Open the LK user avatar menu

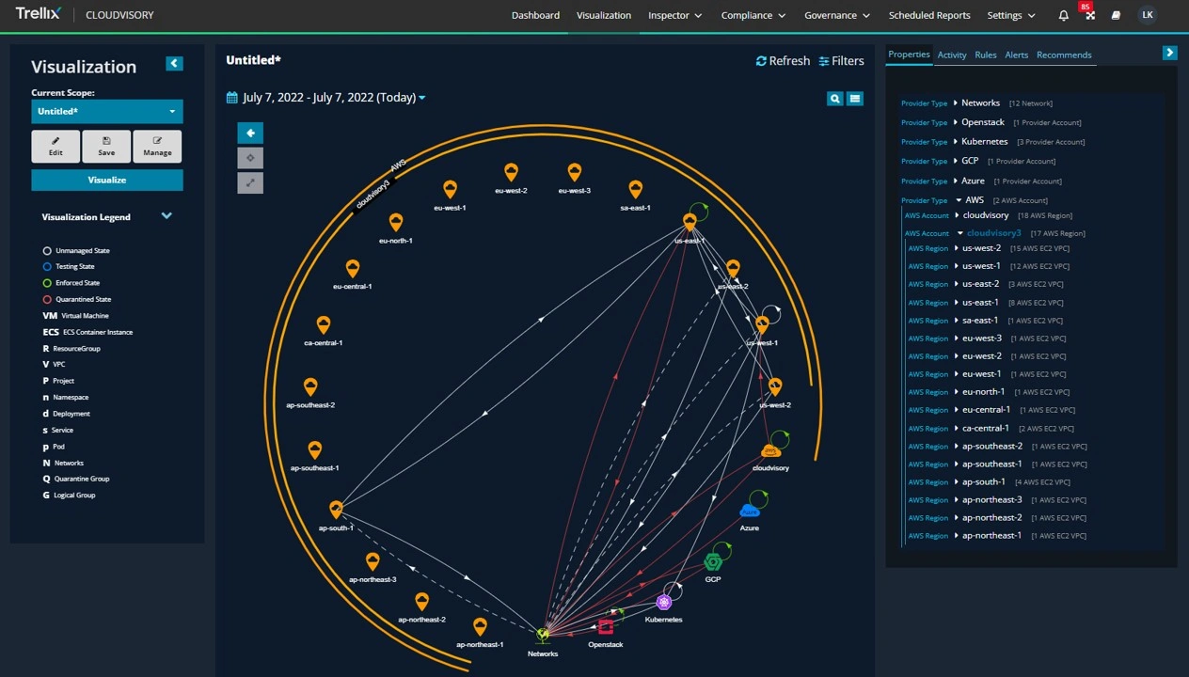(1147, 15)
